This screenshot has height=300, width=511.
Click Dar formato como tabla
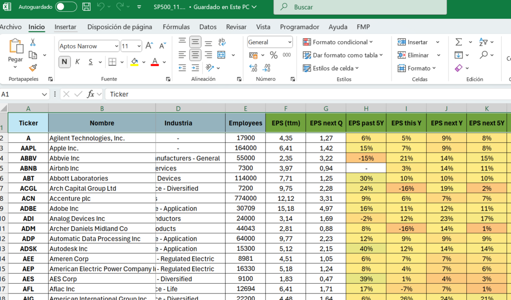tap(343, 55)
